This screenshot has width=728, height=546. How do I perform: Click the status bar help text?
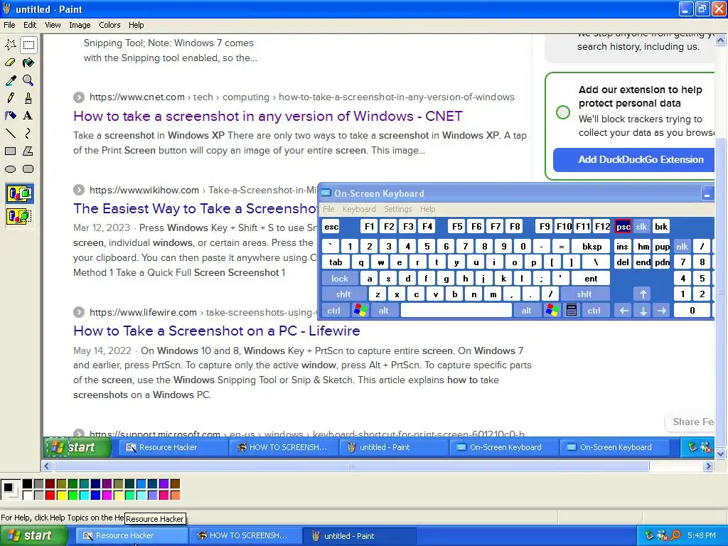pos(63,518)
